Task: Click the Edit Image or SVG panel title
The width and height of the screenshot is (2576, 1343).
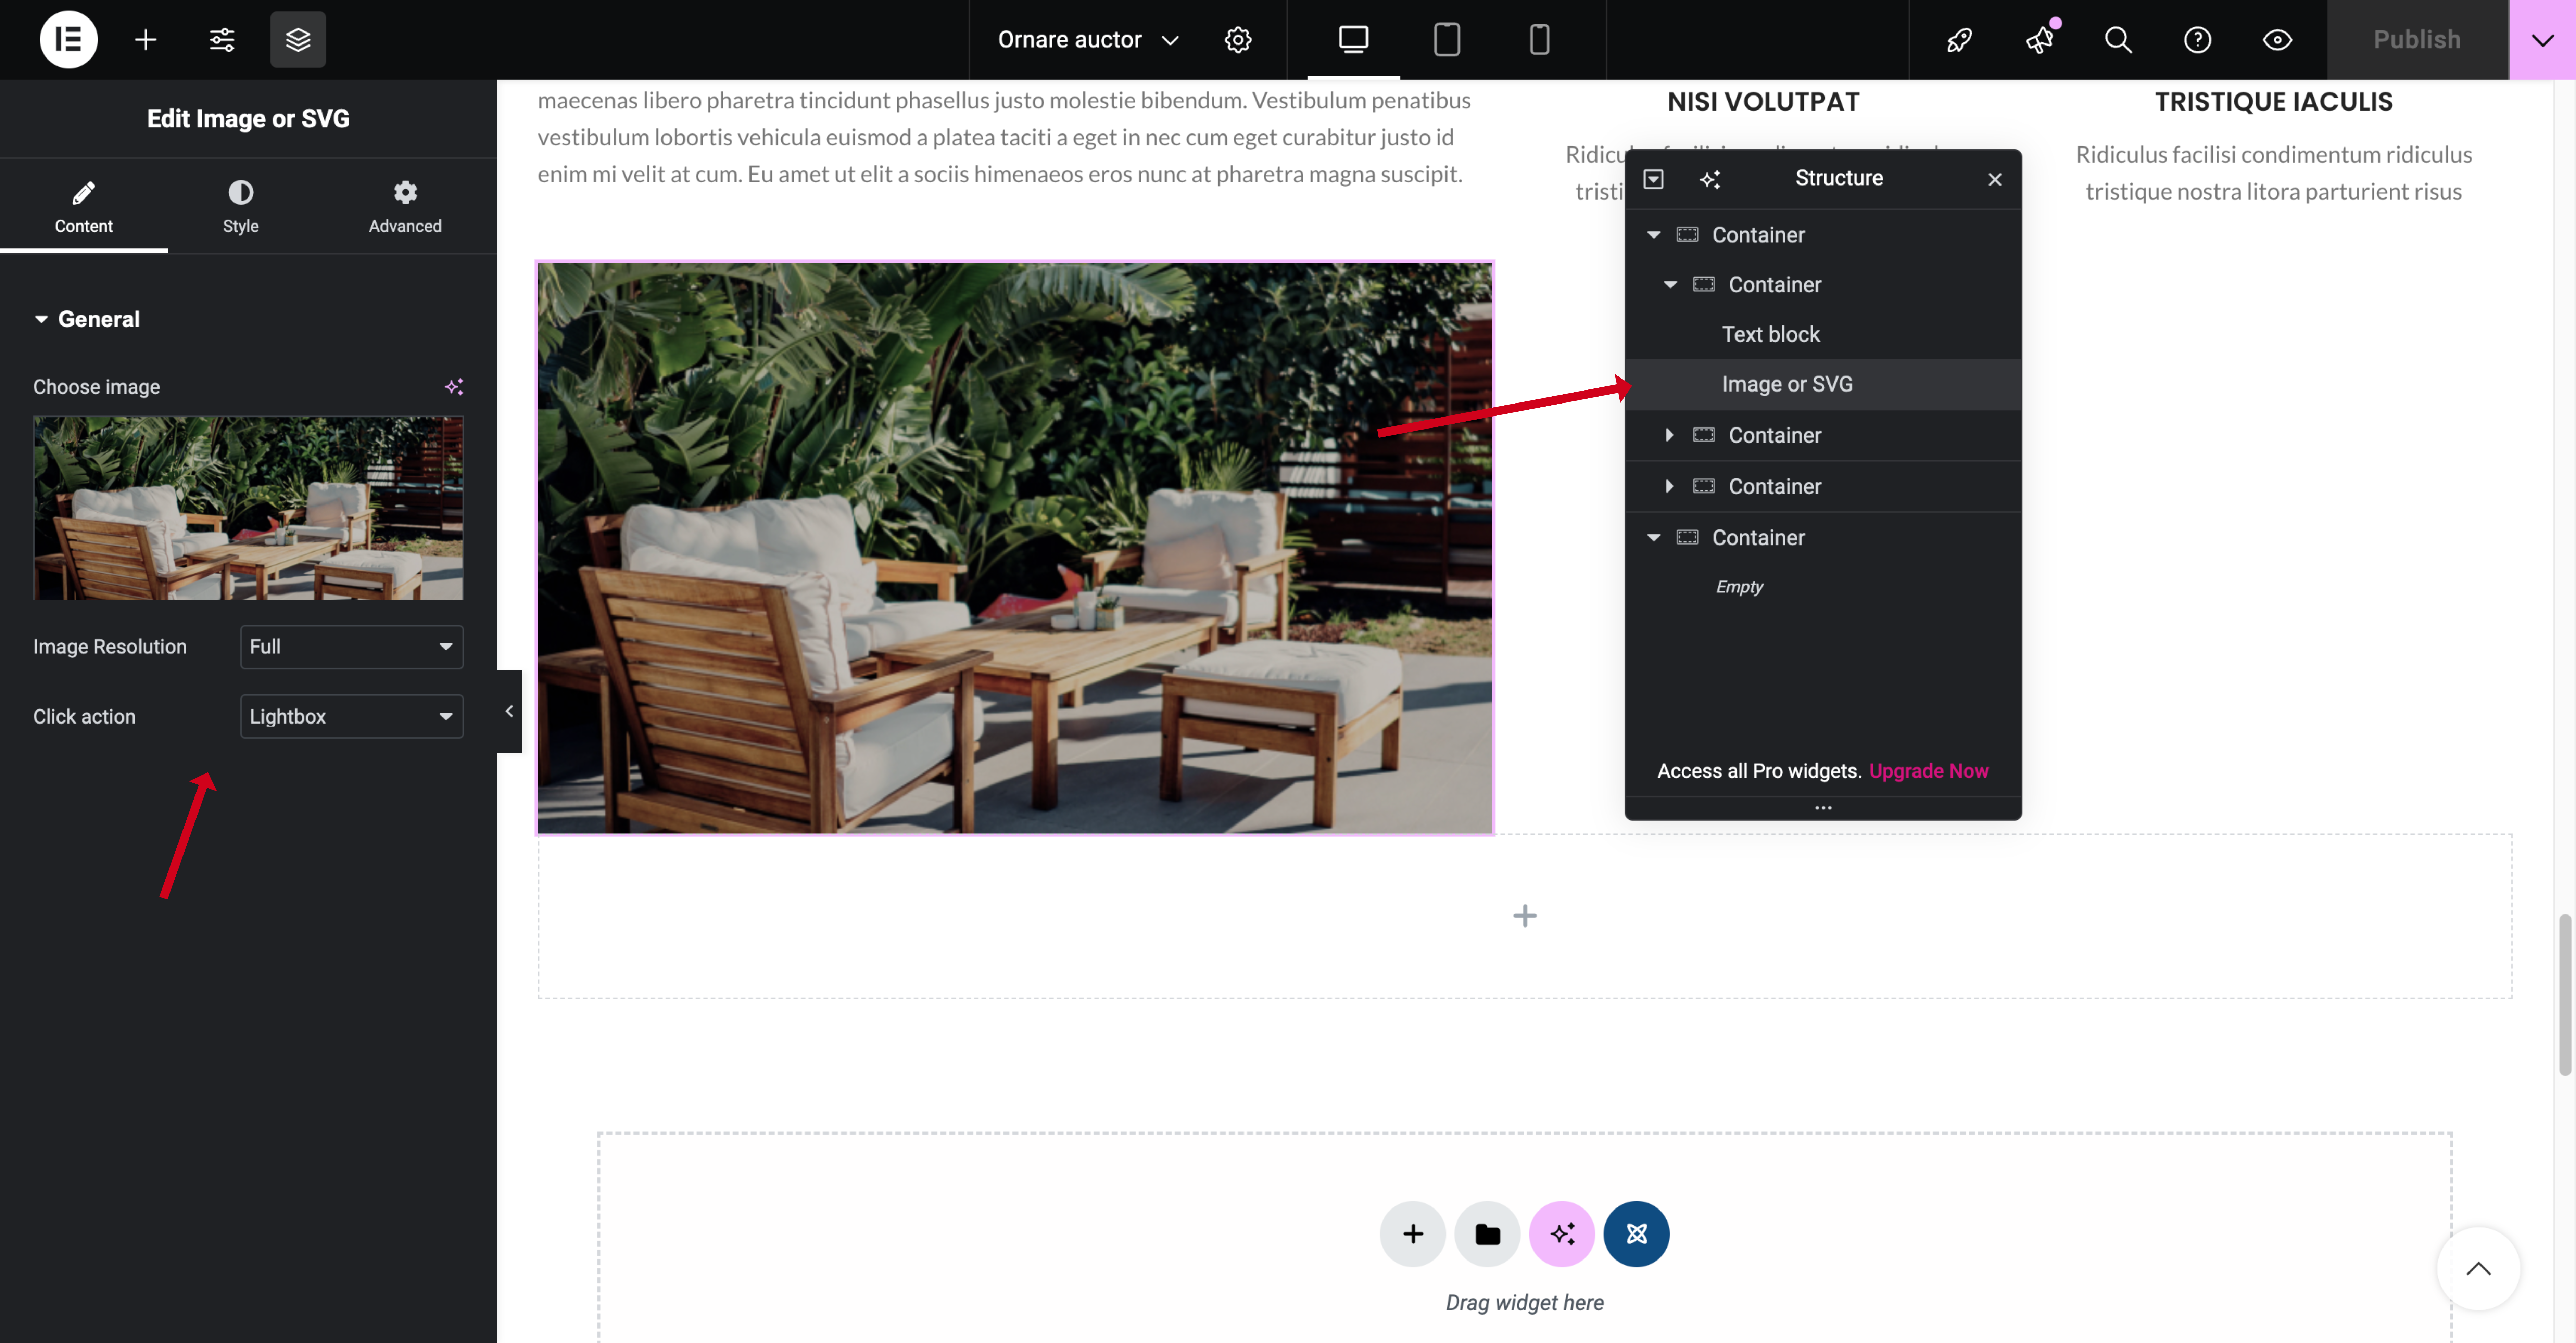Action: (x=248, y=119)
